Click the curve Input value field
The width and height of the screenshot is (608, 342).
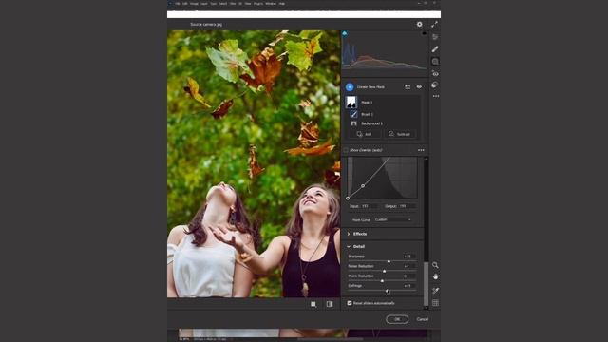(x=369, y=206)
